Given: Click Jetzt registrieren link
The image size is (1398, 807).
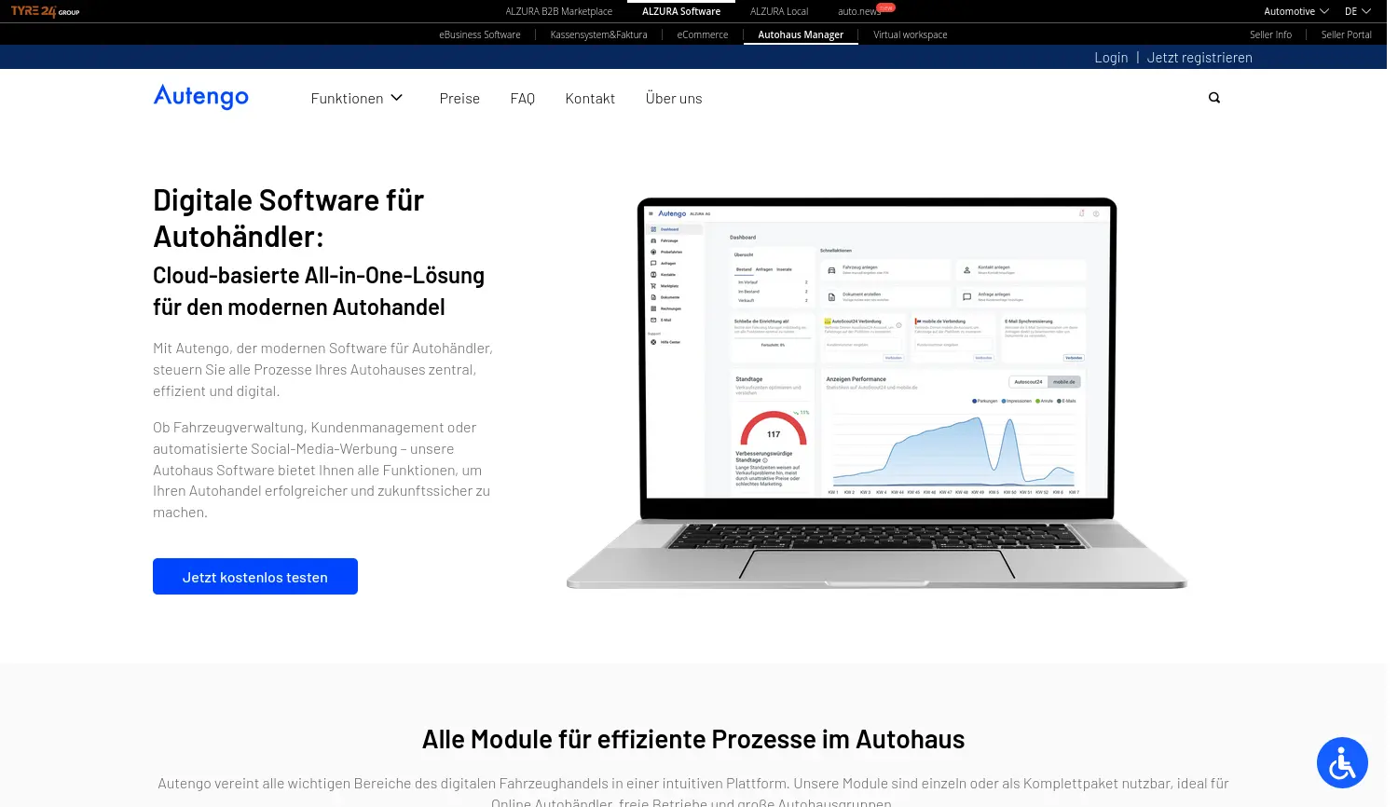Looking at the screenshot, I should pyautogui.click(x=1199, y=57).
